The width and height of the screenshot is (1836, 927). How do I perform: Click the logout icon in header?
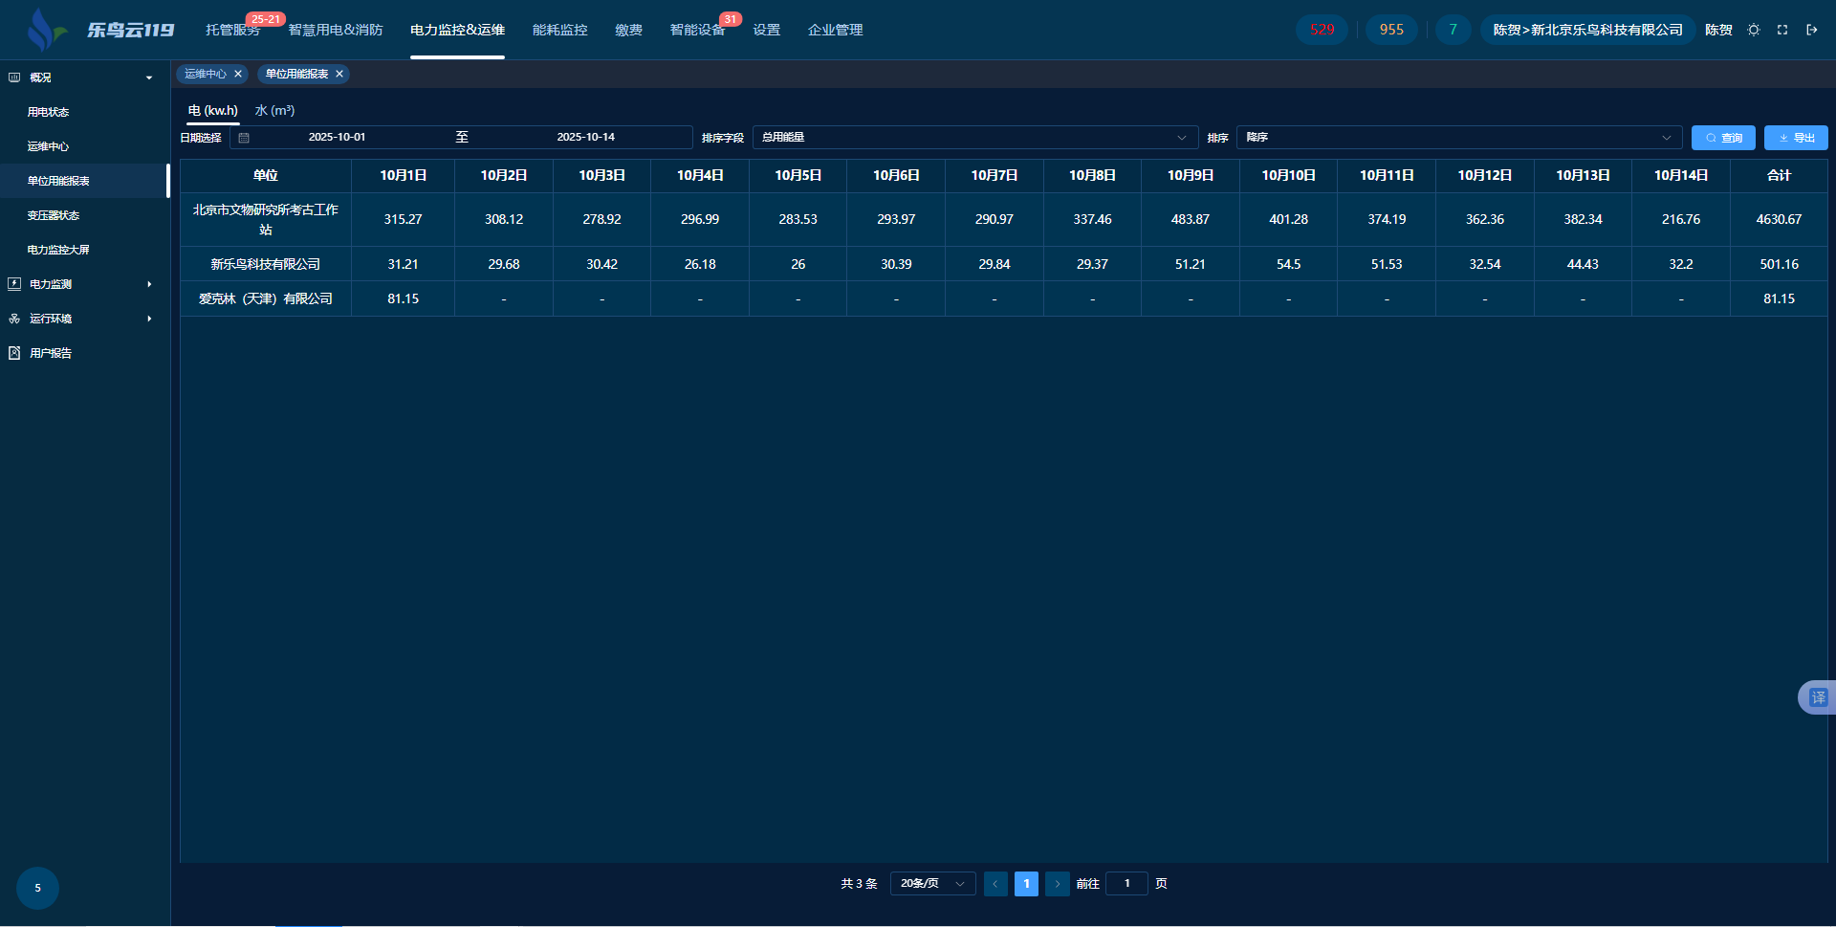click(x=1811, y=30)
